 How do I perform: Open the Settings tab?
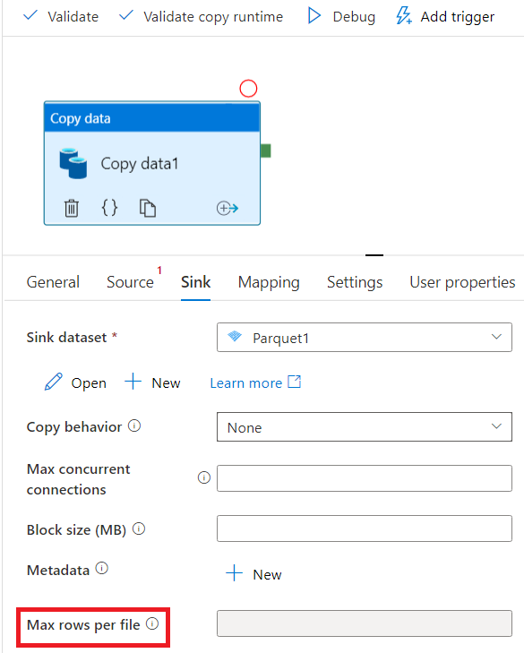(355, 282)
